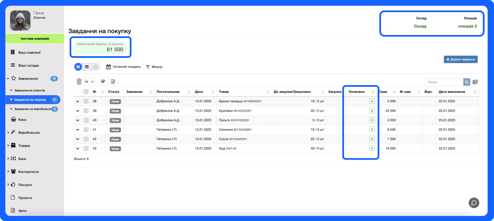Click the Додати завдання button

(460, 60)
